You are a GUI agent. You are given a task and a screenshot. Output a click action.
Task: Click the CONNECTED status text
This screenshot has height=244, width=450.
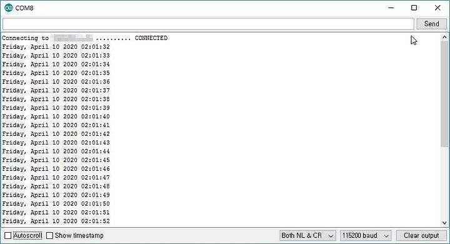click(151, 38)
